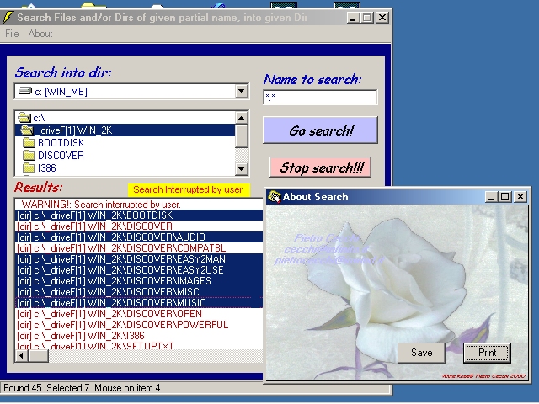The height and width of the screenshot is (404, 539).
Task: Select the c:\ root folder icon
Action: pos(24,118)
